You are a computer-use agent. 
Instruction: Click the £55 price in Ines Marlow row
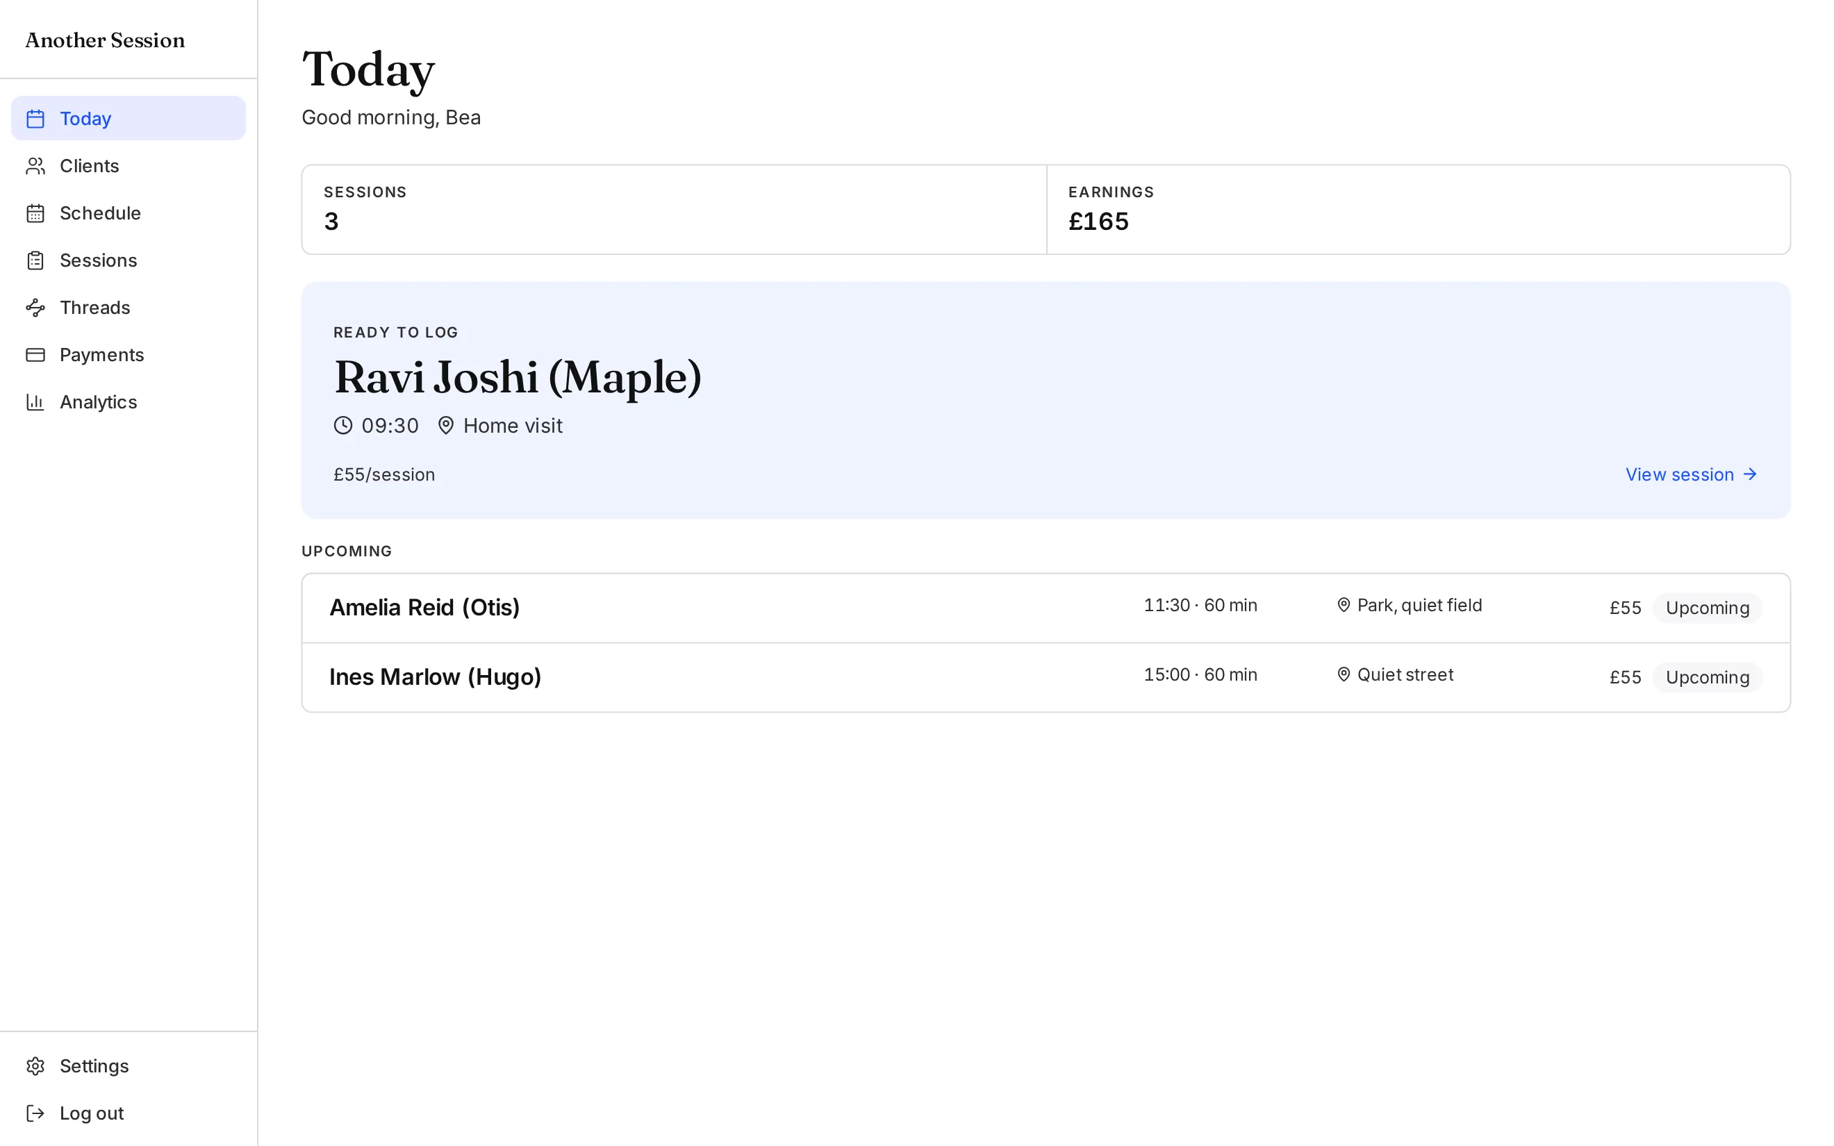[x=1626, y=678]
